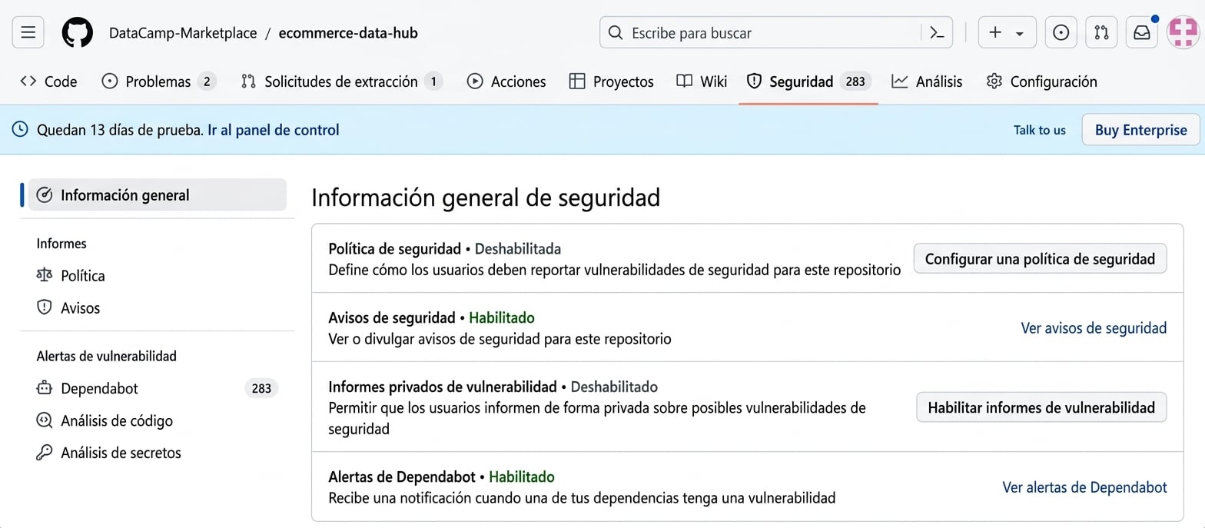
Task: Click the shield icon beside Avisos
Action: (x=45, y=307)
